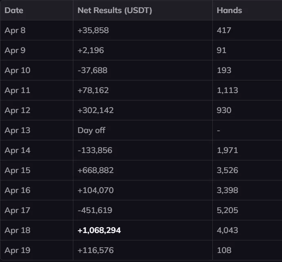282x262 pixels.
Task: Click the 5,205 hands cell
Action: point(227,210)
